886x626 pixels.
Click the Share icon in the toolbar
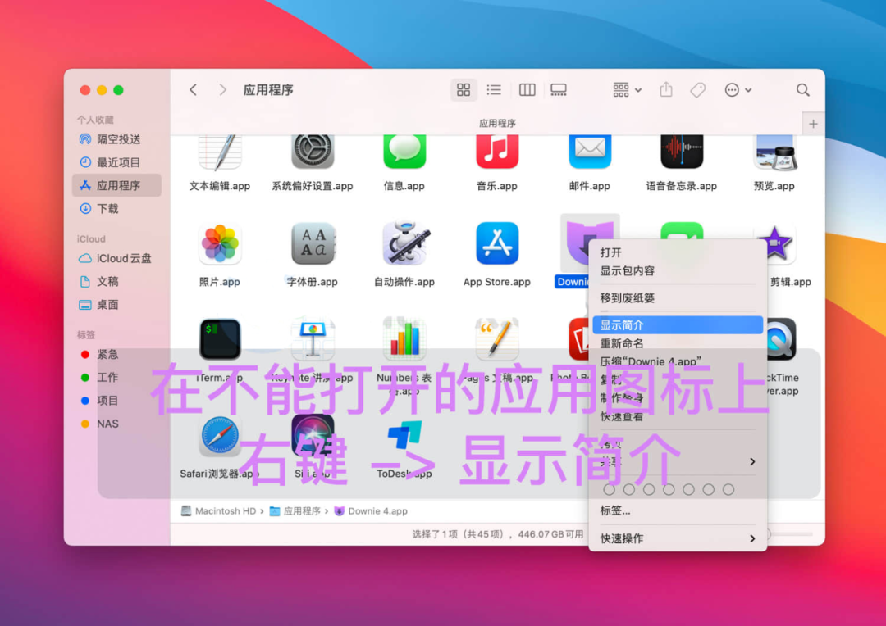(665, 89)
